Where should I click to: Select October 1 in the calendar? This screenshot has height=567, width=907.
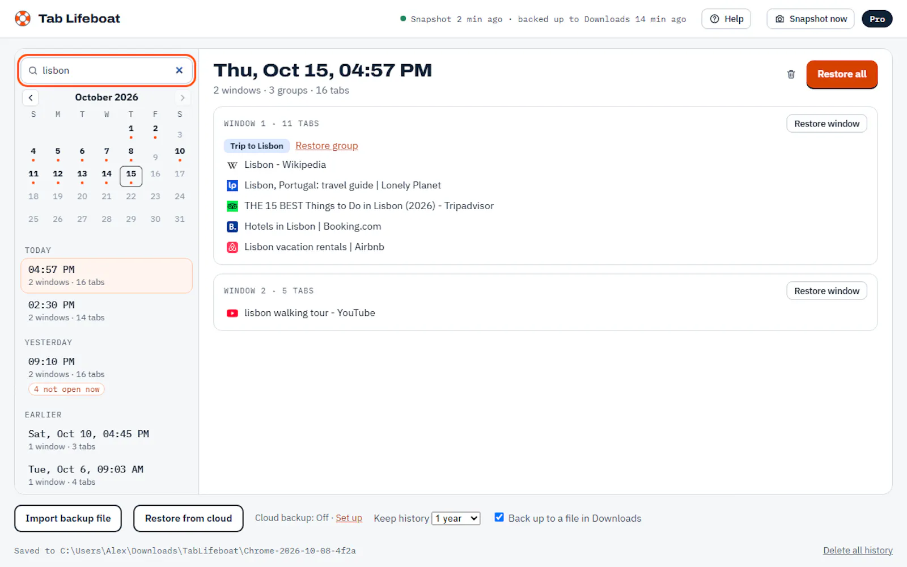tap(131, 130)
